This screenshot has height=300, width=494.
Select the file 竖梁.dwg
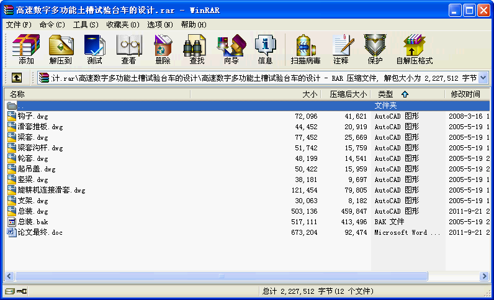(x=33, y=180)
